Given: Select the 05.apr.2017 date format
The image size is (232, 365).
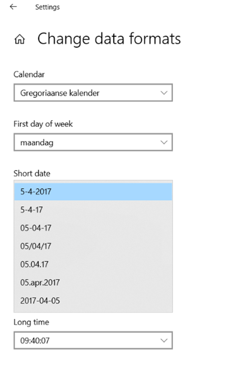Looking at the screenshot, I should pos(93,283).
